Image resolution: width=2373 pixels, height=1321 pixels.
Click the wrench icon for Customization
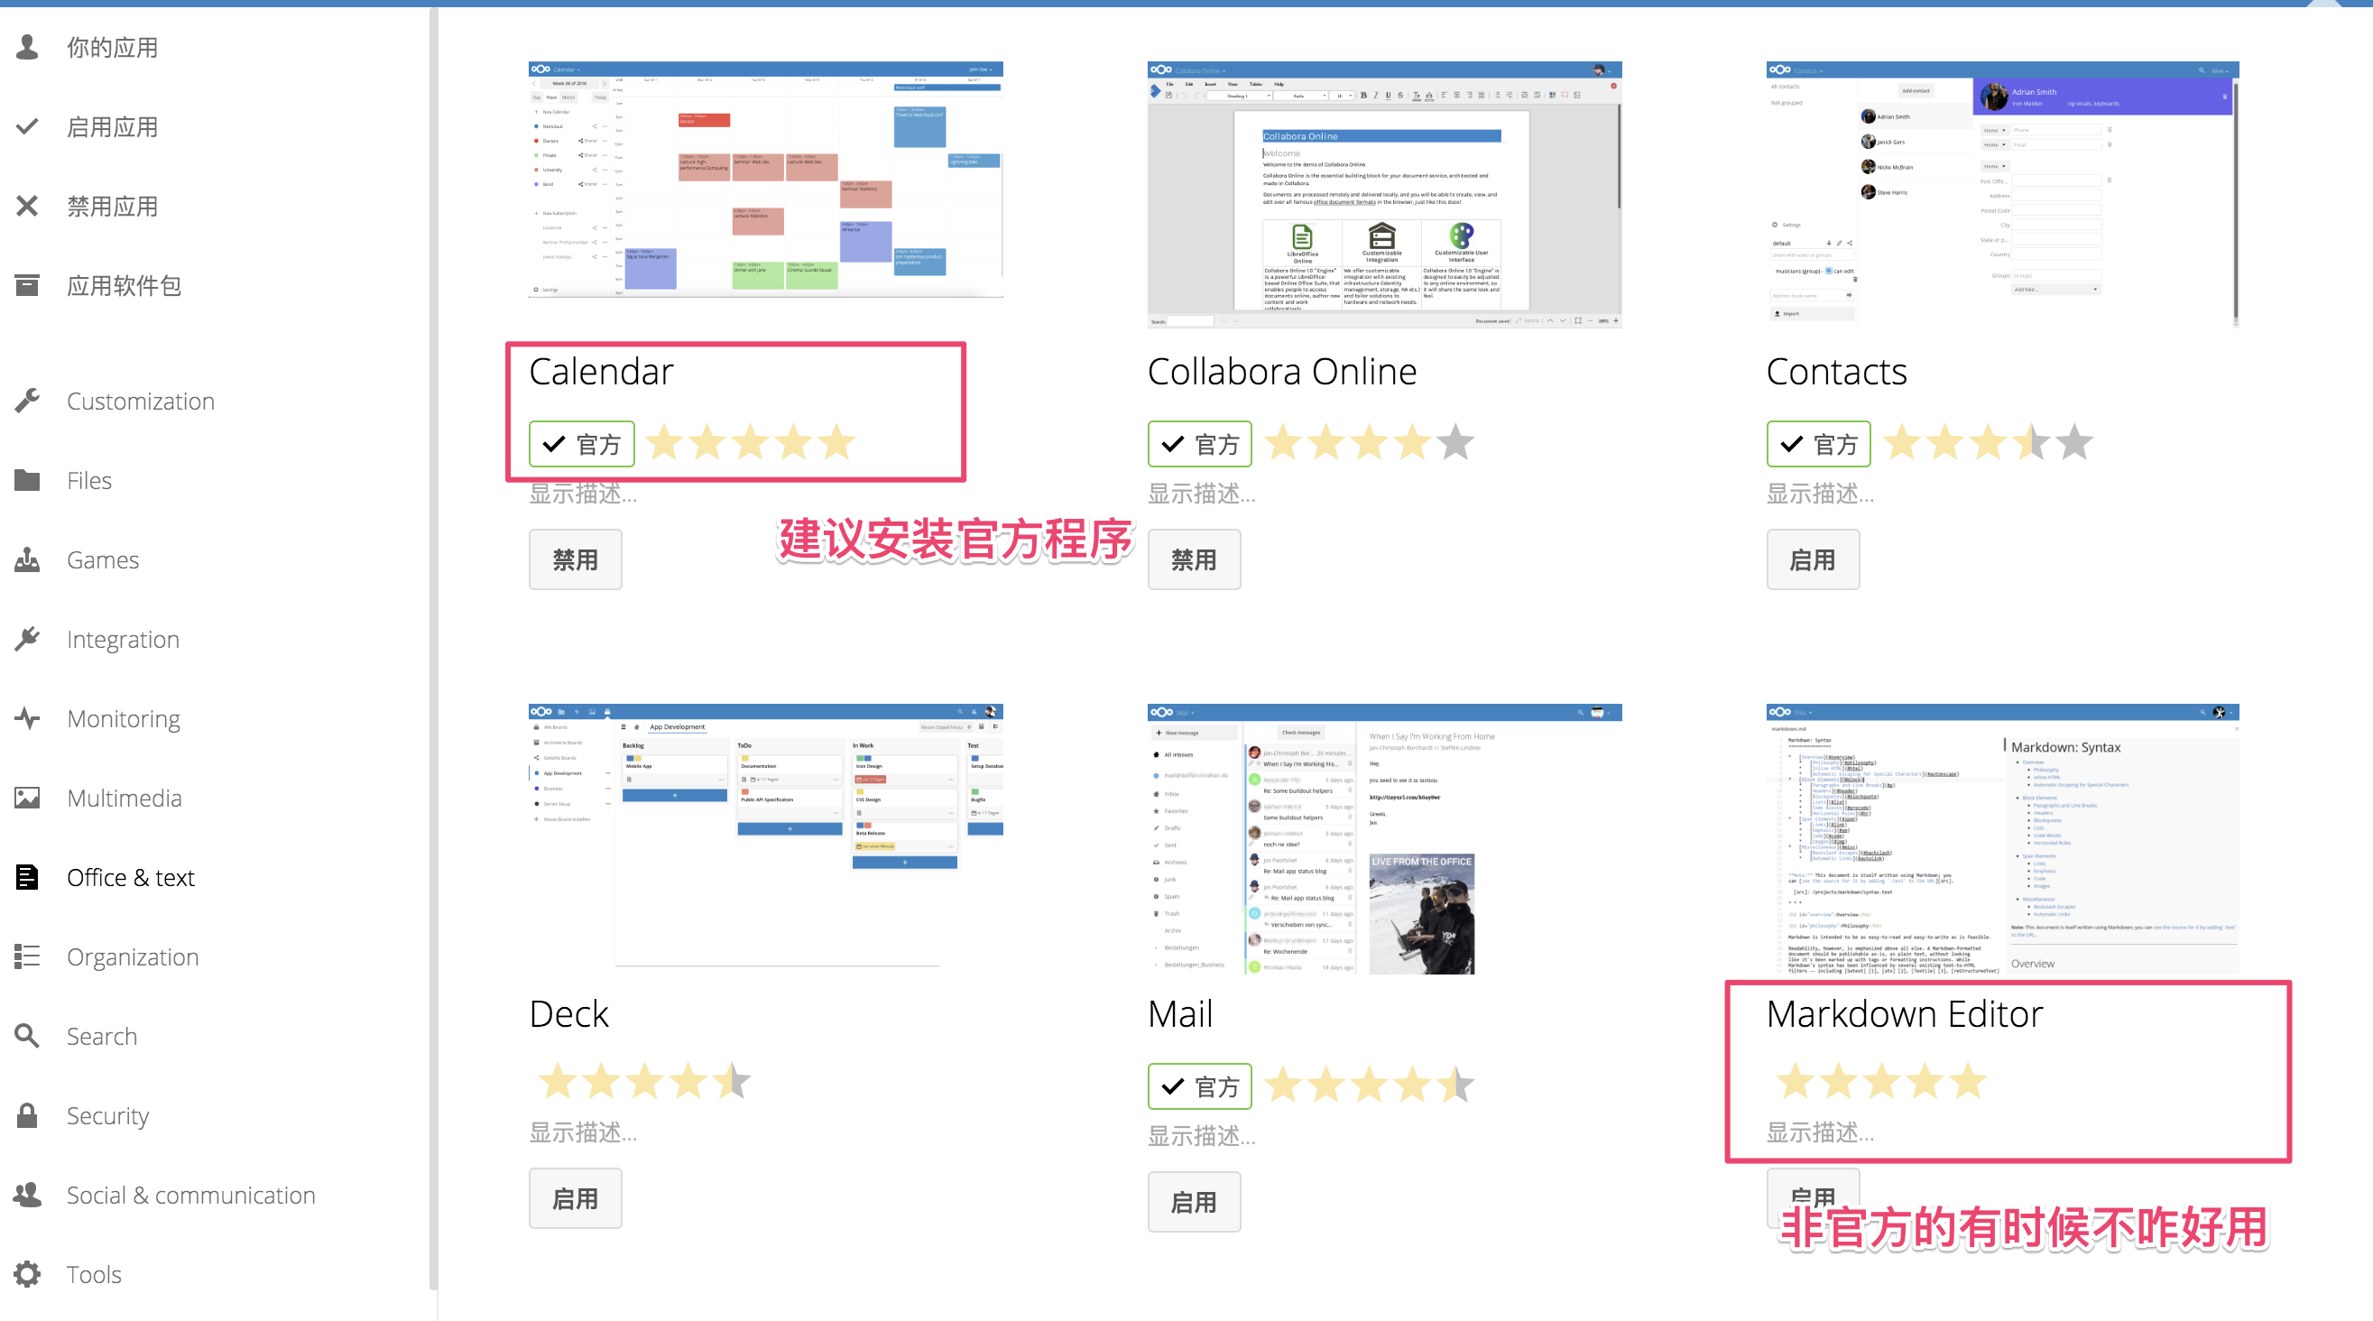point(27,401)
